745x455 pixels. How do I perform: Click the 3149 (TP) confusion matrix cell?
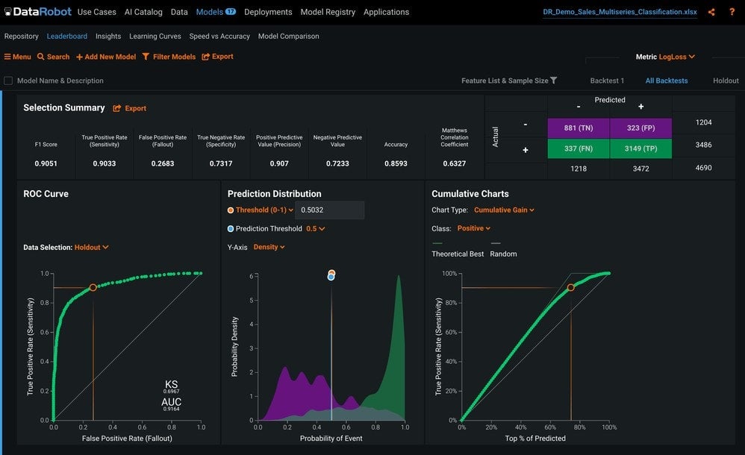click(641, 148)
